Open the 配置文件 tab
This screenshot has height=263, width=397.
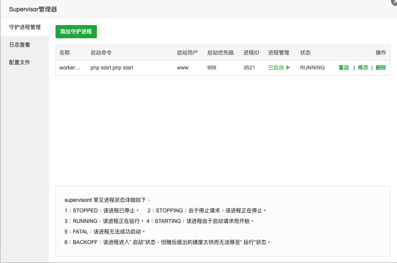click(20, 62)
